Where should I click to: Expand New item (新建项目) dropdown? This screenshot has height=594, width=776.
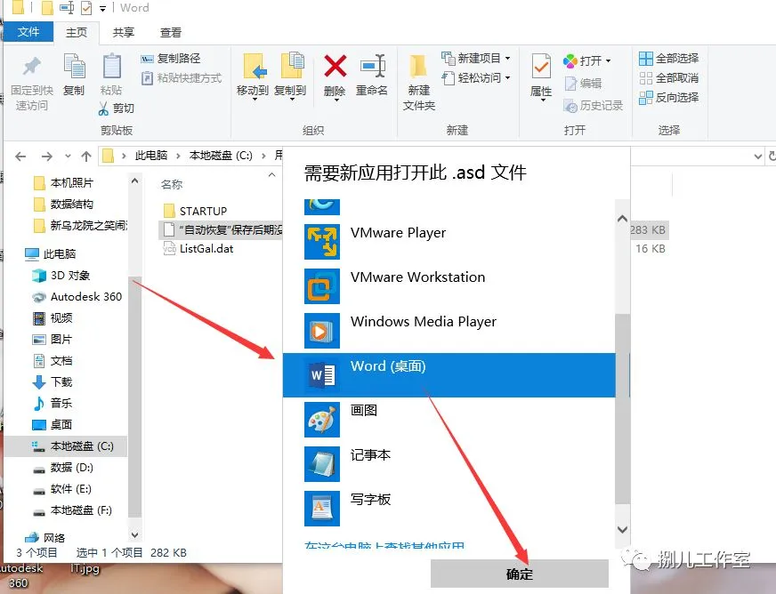(x=508, y=59)
